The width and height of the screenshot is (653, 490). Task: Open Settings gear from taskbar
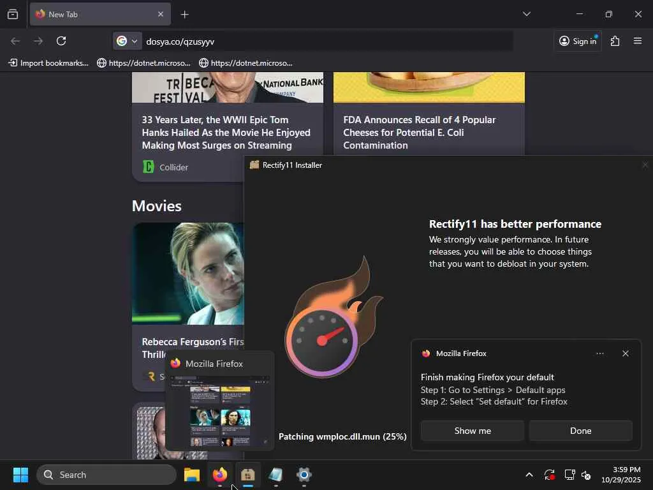point(304,475)
